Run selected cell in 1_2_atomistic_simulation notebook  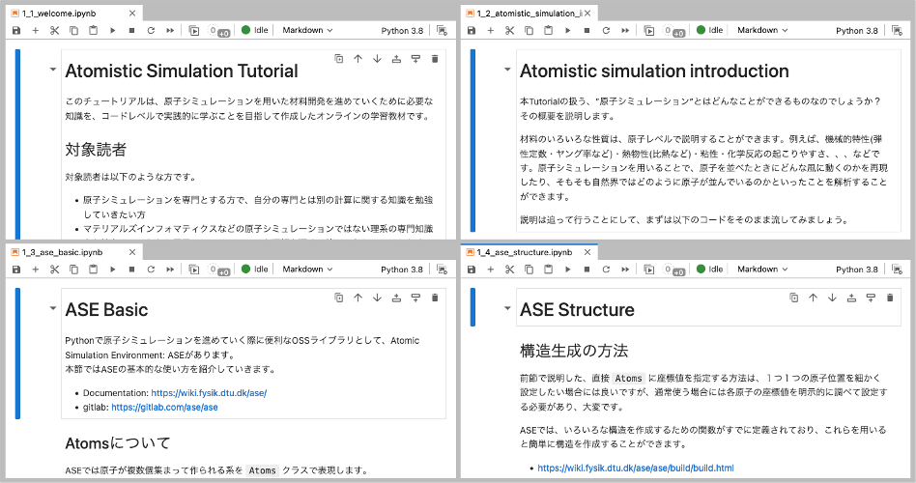[x=567, y=31]
